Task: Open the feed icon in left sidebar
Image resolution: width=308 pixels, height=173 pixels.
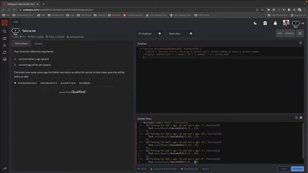Action: [4, 45]
